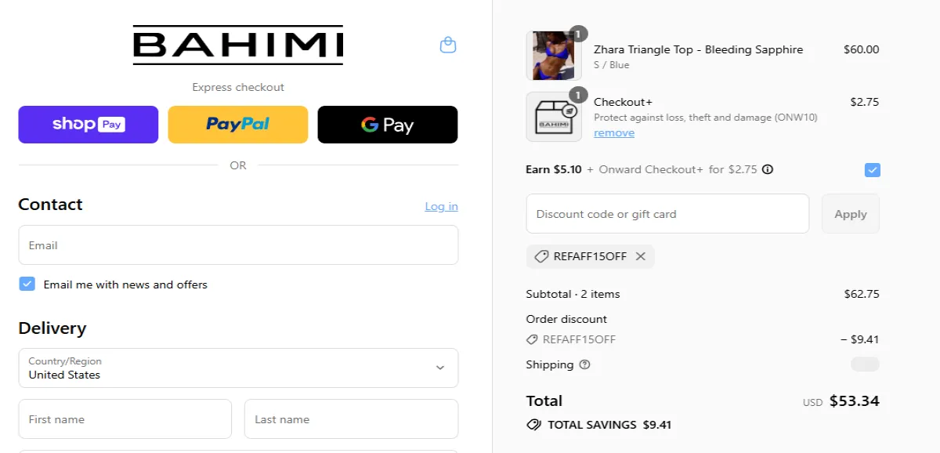Click the Zhara Triangle Top product thumbnail
940x453 pixels.
point(553,56)
